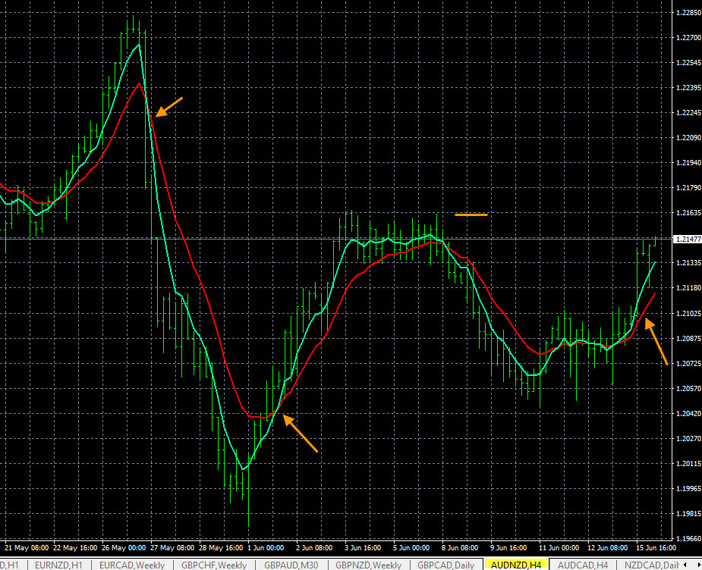This screenshot has width=702, height=570.
Task: Click the 27 May 08:00 time label
Action: [172, 548]
